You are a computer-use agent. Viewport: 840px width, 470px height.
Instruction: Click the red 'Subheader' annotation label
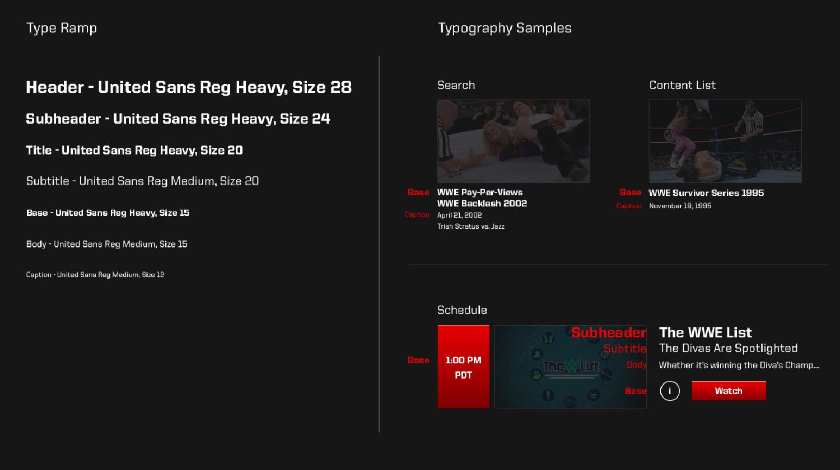(x=609, y=332)
